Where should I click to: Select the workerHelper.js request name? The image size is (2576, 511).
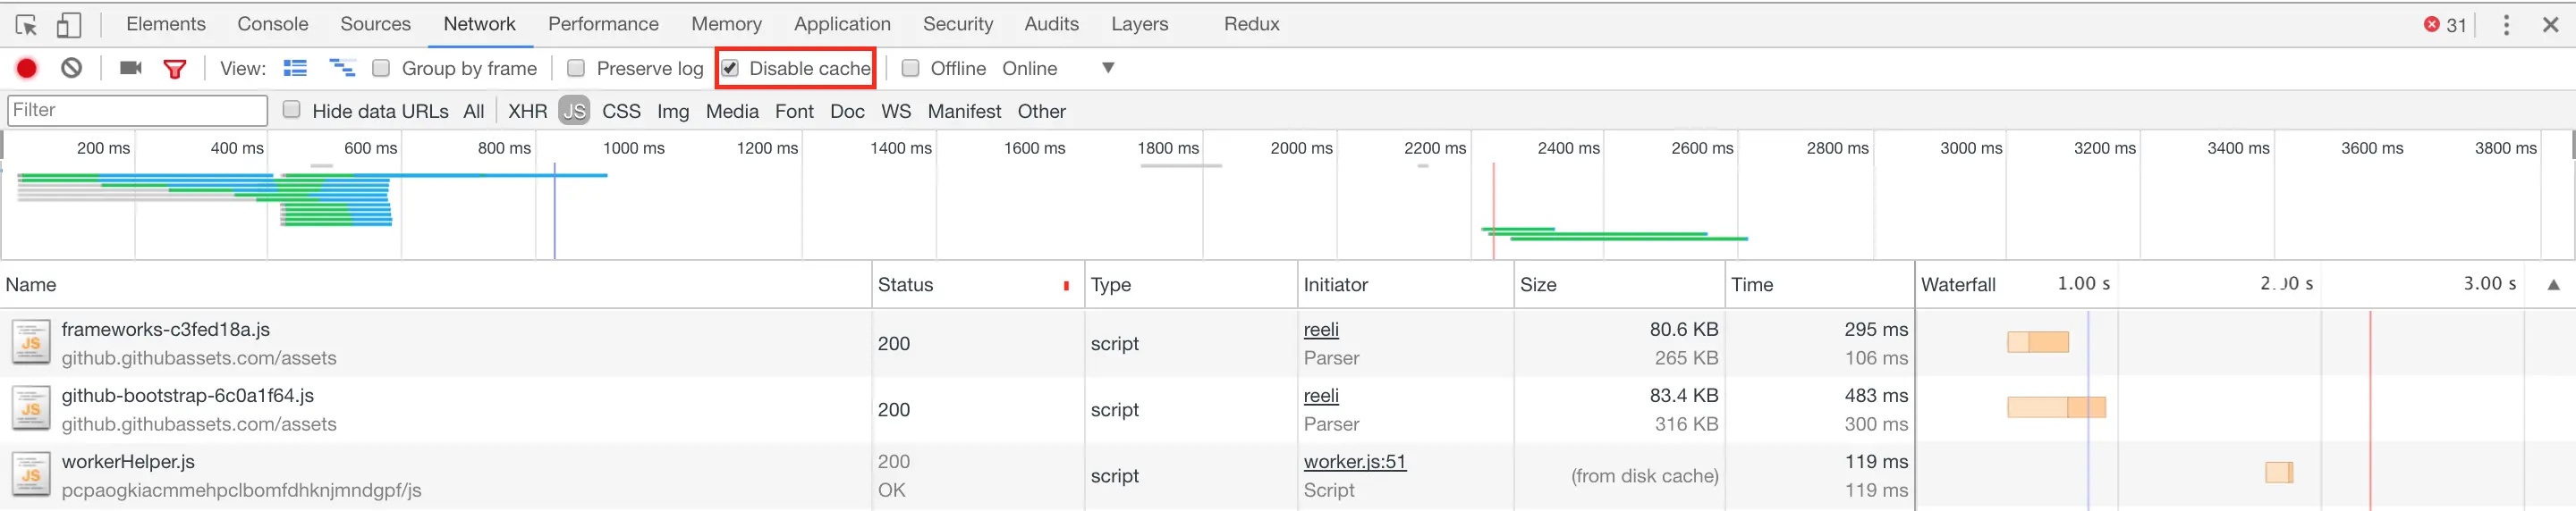[128, 461]
